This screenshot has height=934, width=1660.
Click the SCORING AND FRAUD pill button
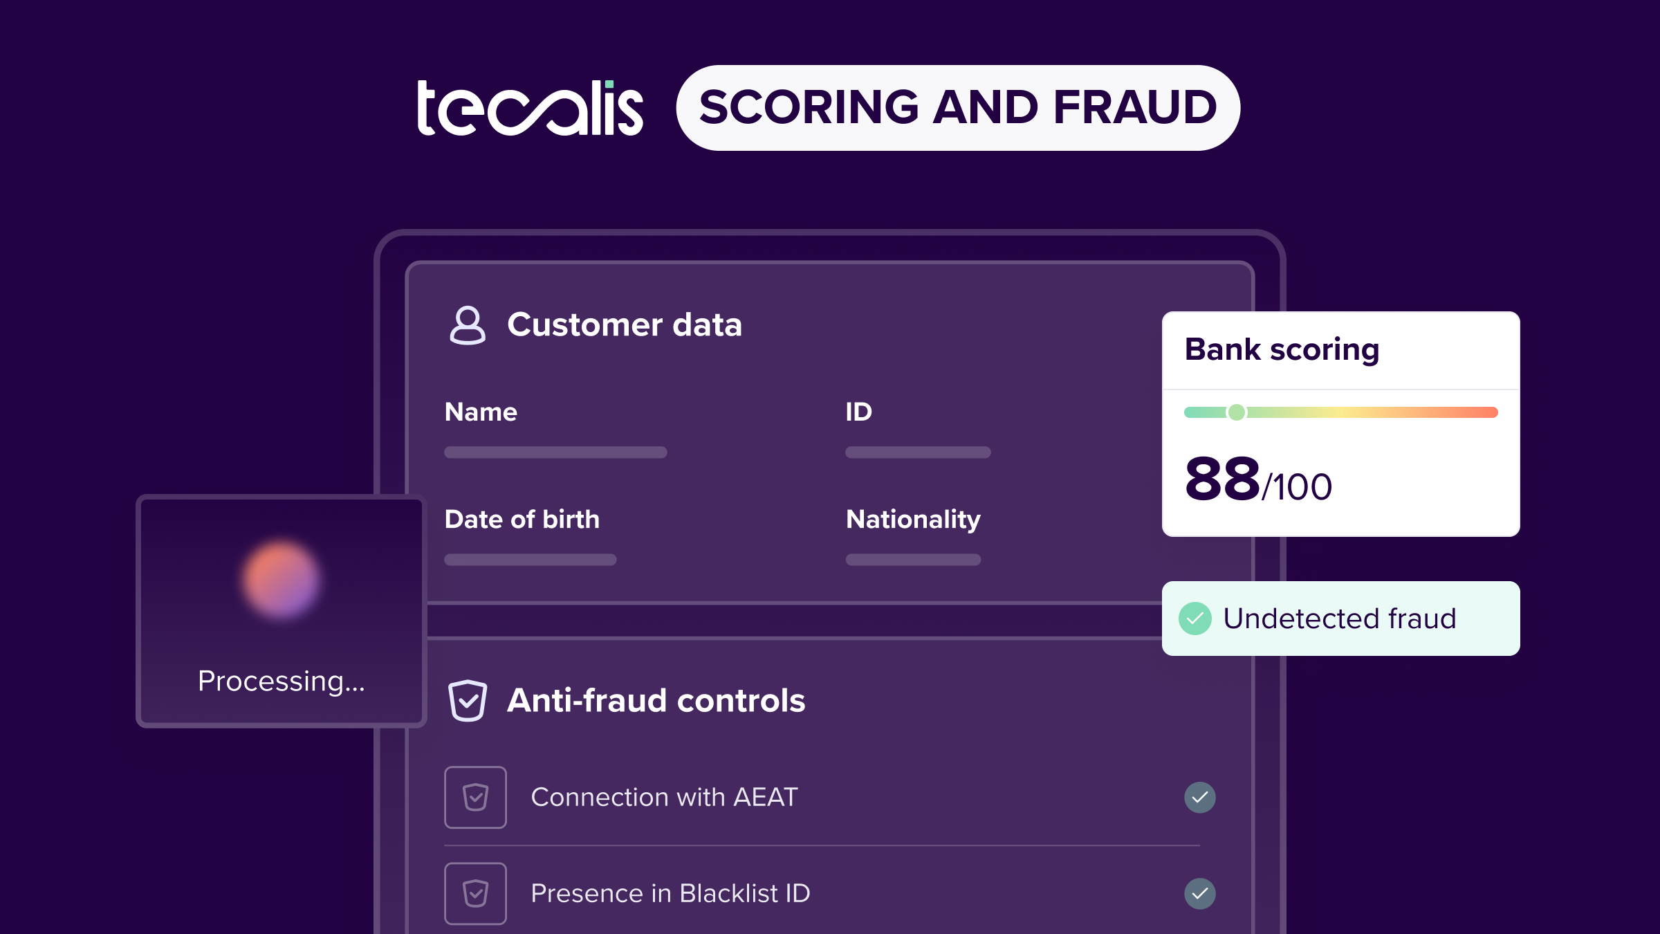(x=958, y=108)
